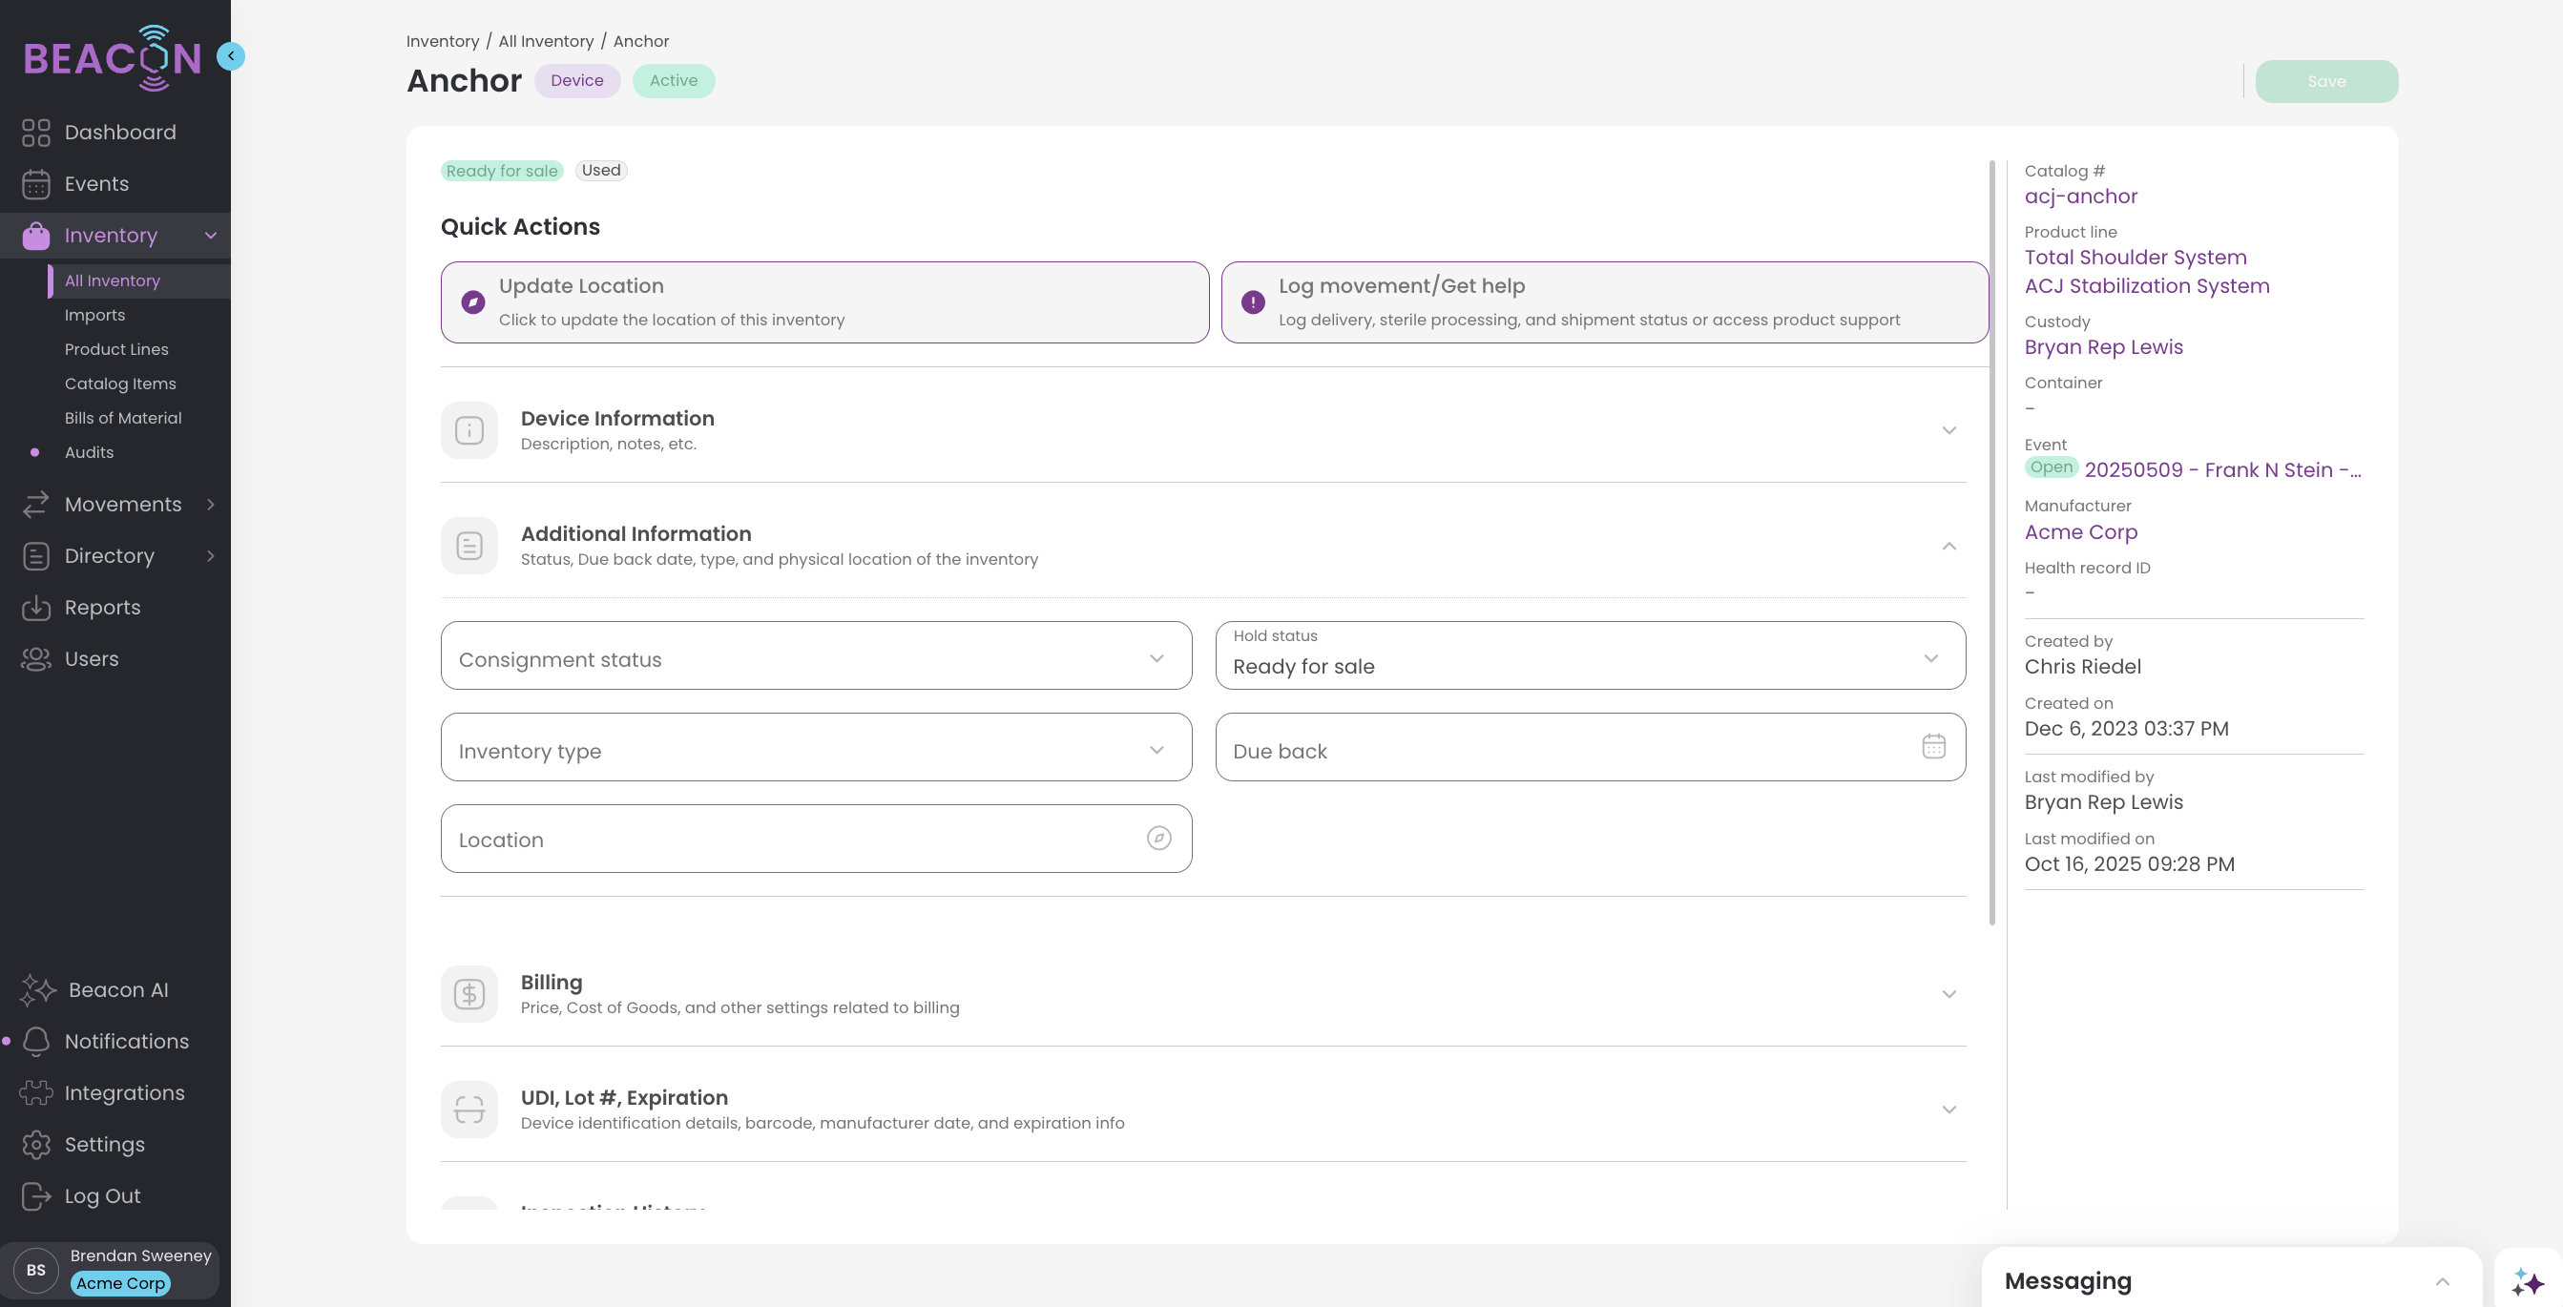Open the Product Lines submenu item

116,349
